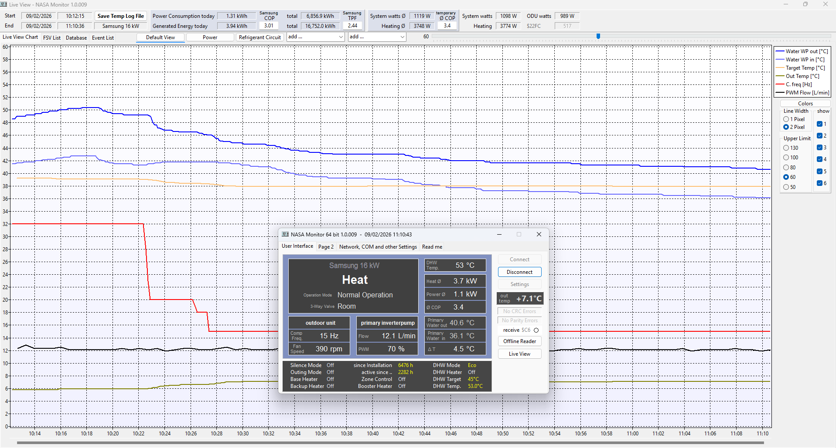The width and height of the screenshot is (836, 448).
Task: Expand the second "add ..." dropdown
Action: (x=377, y=37)
